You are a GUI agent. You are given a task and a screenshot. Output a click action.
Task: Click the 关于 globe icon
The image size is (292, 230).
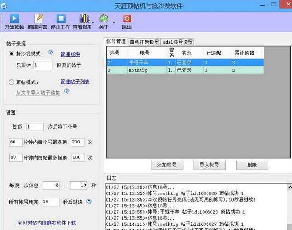(104, 18)
